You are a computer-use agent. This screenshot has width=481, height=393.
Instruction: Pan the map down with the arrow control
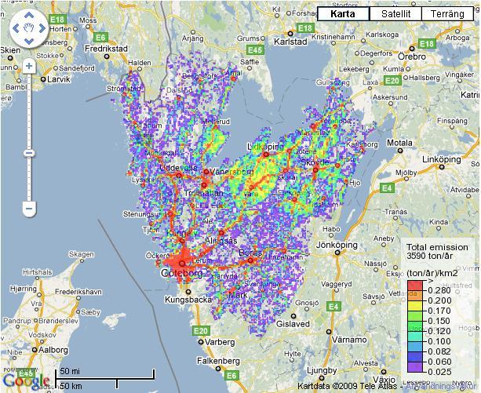click(29, 42)
